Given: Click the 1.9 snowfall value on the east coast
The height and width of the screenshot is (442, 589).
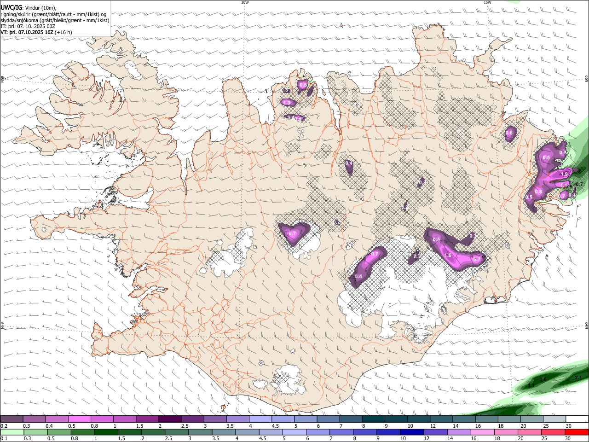Looking at the screenshot, I should 565,174.
